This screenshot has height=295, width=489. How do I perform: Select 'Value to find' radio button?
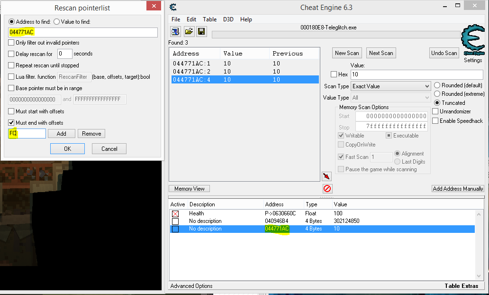[x=57, y=22]
